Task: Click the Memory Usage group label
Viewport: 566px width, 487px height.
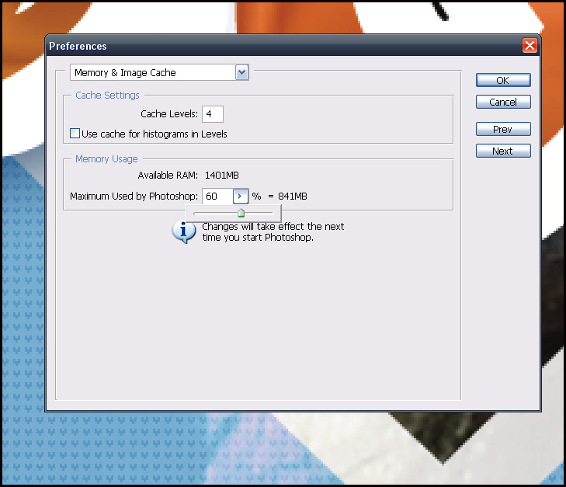Action: point(106,158)
